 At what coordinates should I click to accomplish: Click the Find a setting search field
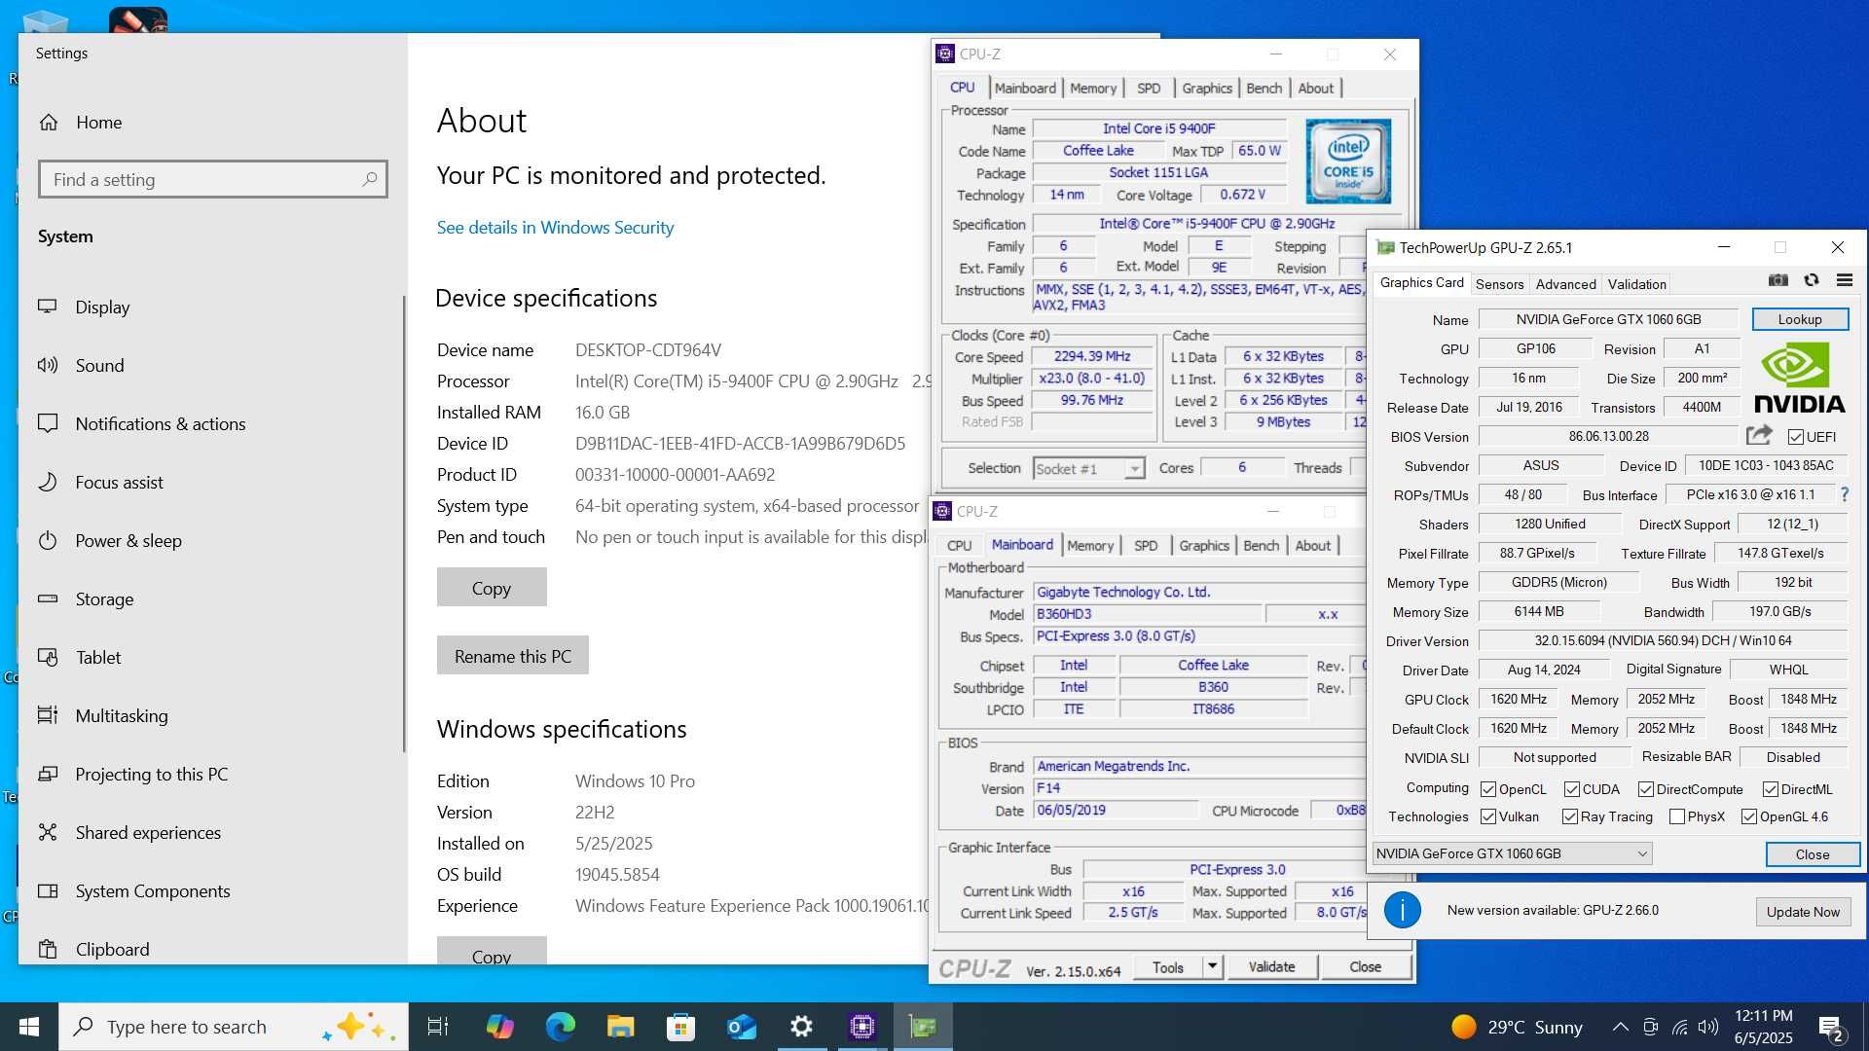point(213,179)
